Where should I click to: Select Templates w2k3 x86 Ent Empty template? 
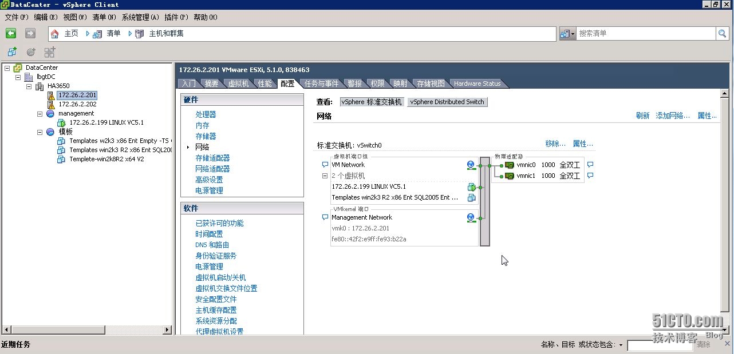click(120, 141)
